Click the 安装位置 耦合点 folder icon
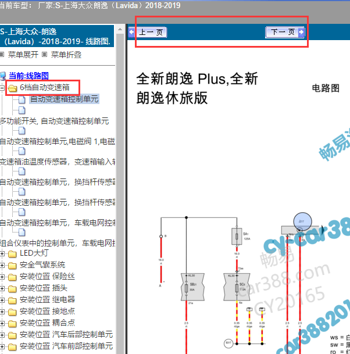The height and width of the screenshot is (354, 350). 12,324
